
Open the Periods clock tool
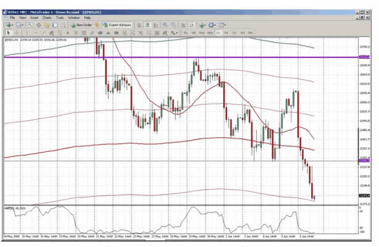210,25
